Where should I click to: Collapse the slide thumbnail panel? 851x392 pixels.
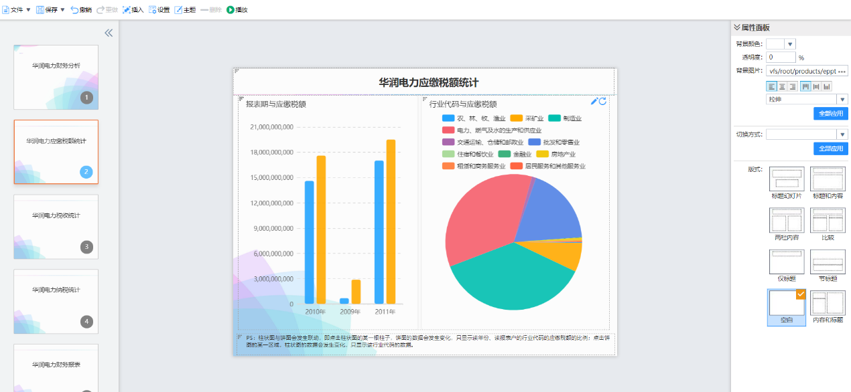click(x=109, y=33)
